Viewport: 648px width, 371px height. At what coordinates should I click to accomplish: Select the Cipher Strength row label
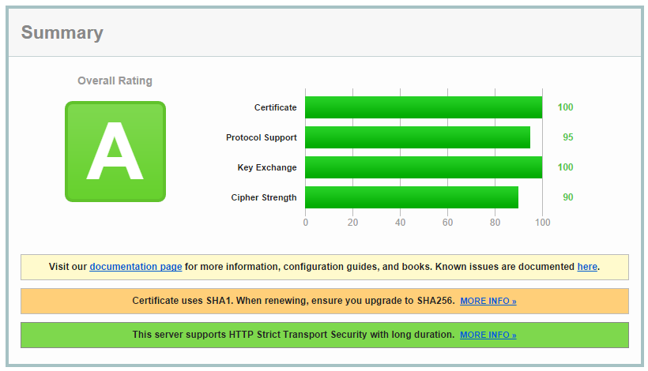point(264,197)
